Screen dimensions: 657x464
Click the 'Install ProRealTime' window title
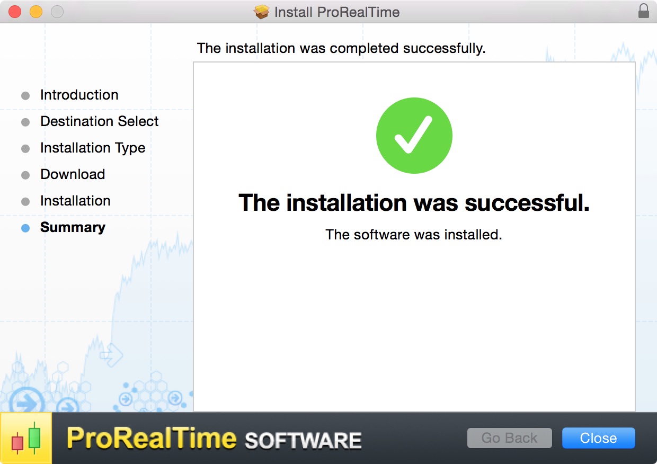tap(337, 12)
